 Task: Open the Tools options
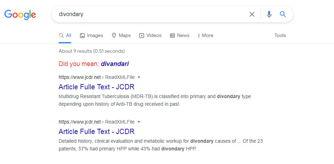click(x=280, y=35)
